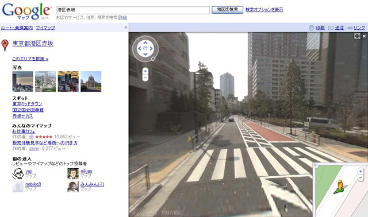The width and height of the screenshot is (368, 217).
Task: Open the お仕事カフェ my map link
Action: pos(24,131)
